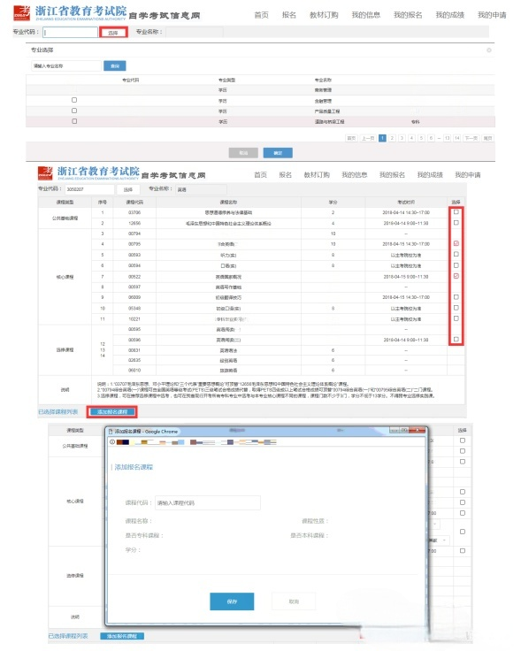Save the course with the blue 保存 button
The image size is (521, 651).
232,601
